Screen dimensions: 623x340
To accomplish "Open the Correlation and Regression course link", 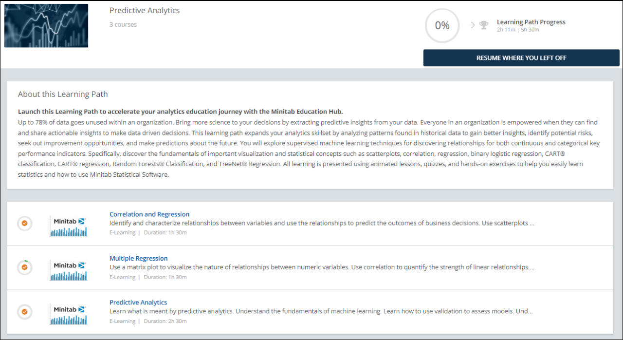I will 149,214.
